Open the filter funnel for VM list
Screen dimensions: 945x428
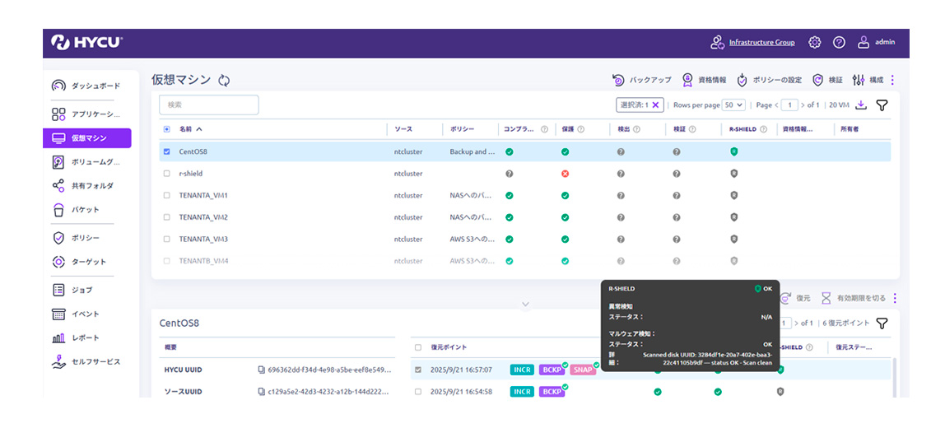882,105
